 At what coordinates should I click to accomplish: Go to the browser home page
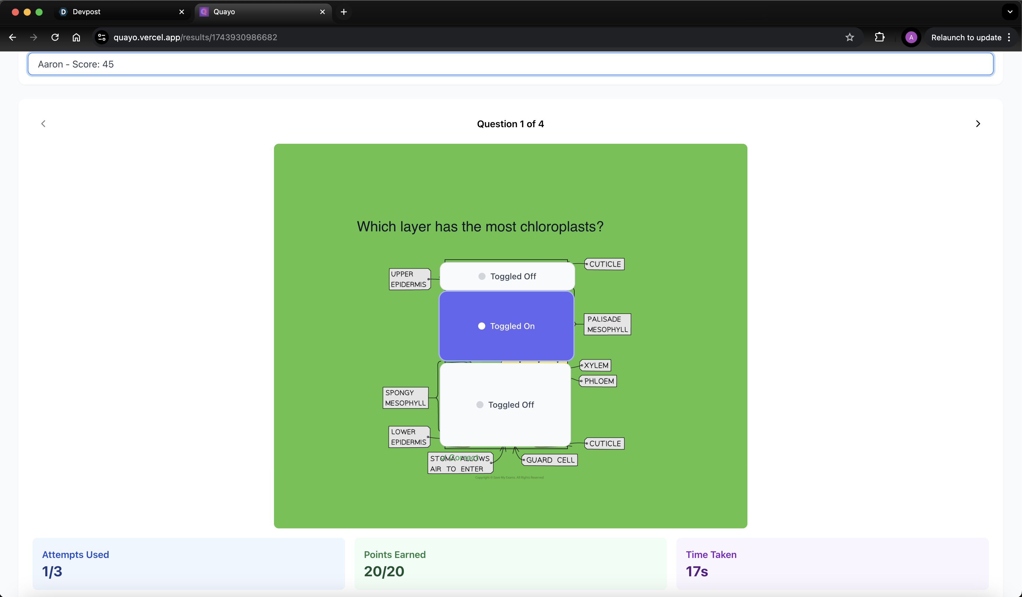coord(76,37)
